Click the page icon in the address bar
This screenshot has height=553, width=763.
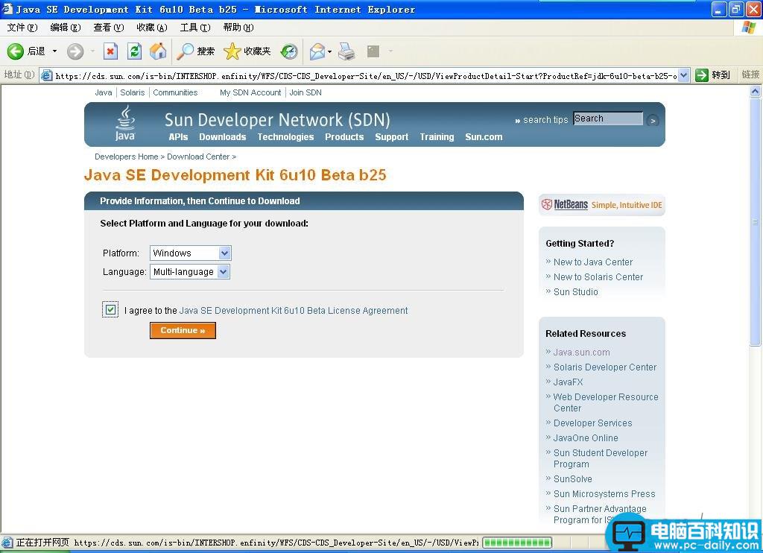pyautogui.click(x=47, y=75)
